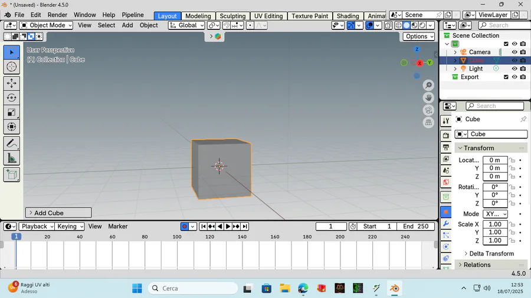Jump to the timeline start frame

click(203, 226)
